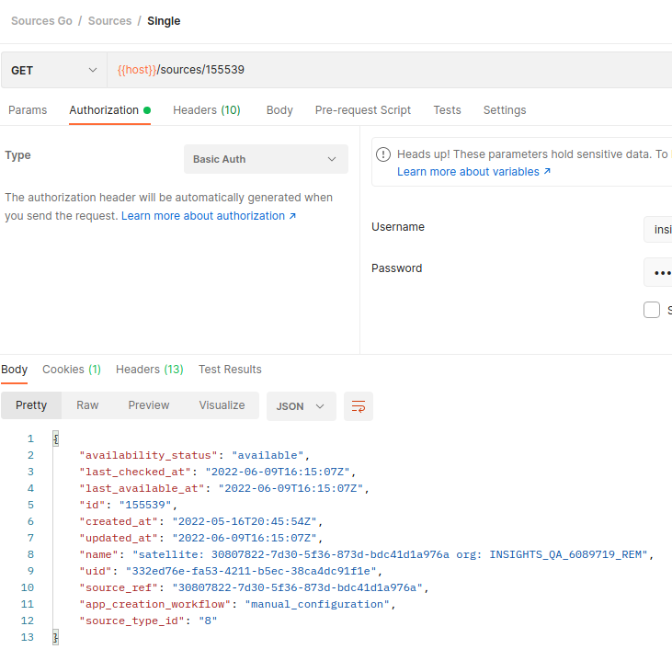Open the GET method dropdown

tap(53, 70)
